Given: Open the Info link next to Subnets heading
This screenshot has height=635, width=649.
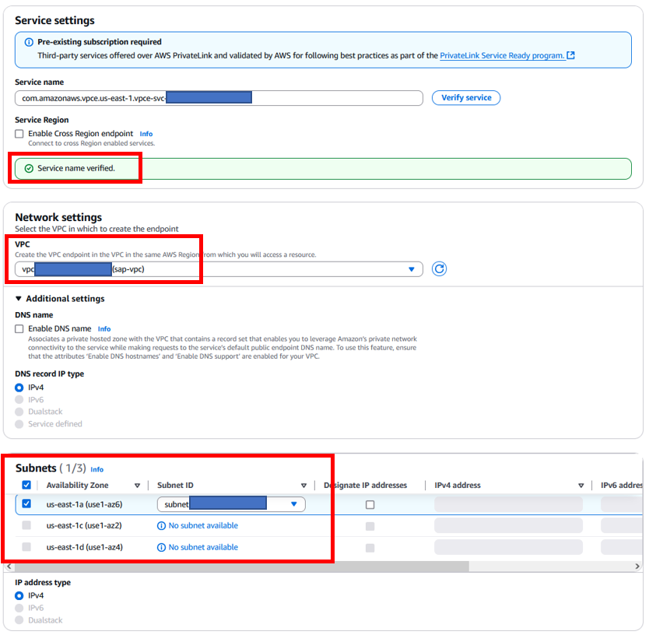Looking at the screenshot, I should [96, 469].
